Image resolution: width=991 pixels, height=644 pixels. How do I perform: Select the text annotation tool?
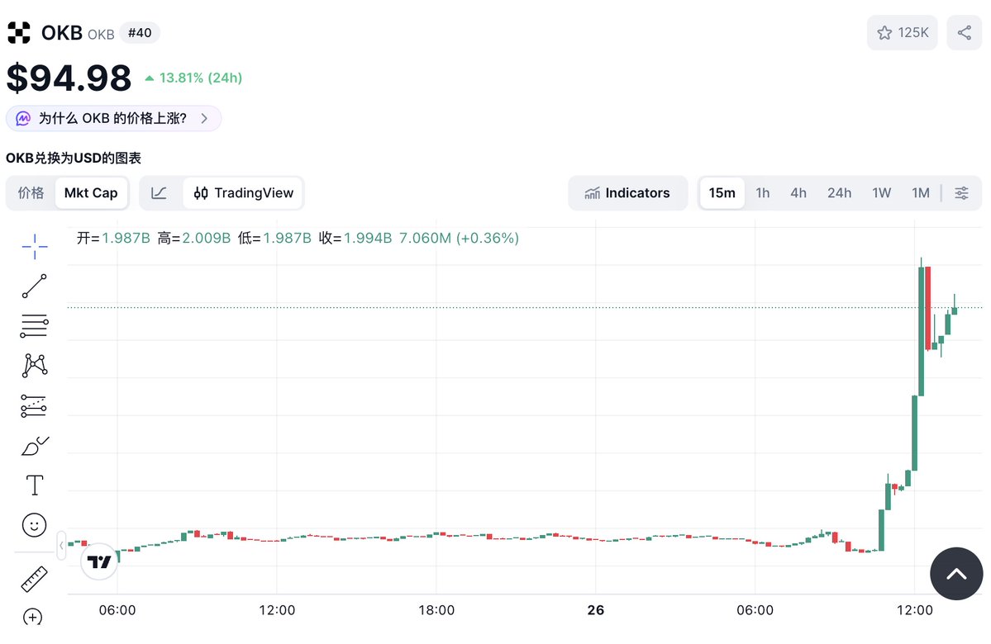pos(35,485)
